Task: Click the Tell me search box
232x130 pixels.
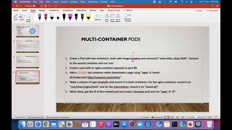Action: pyautogui.click(x=128, y=10)
